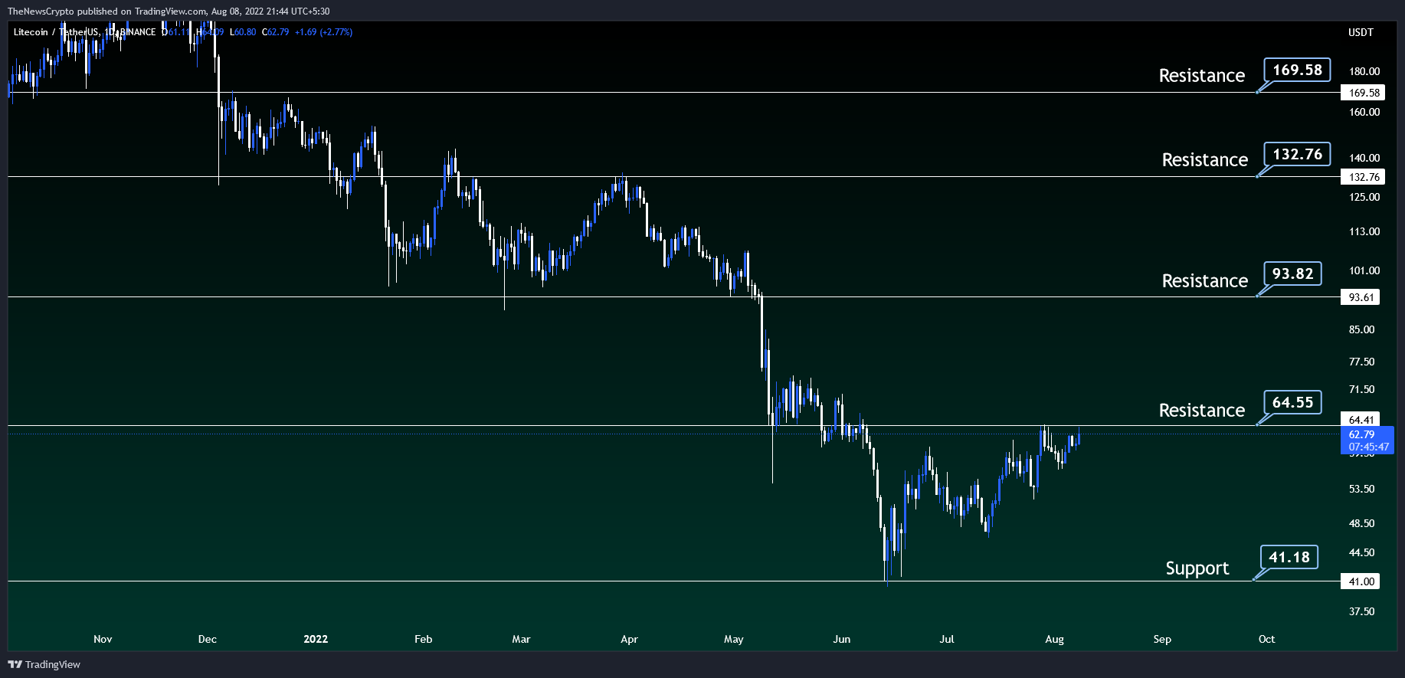Click the Oct label on time axis
This screenshot has height=678, width=1405.
[1266, 639]
